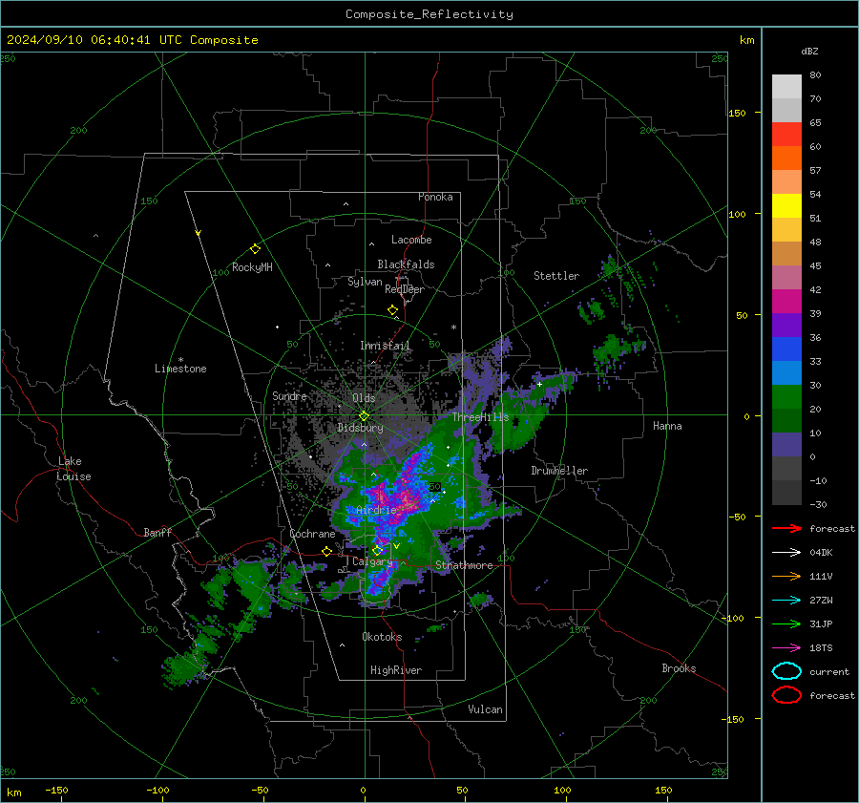Click the yellow radar-center diamond above Didsbury
The image size is (859, 803).
[364, 416]
